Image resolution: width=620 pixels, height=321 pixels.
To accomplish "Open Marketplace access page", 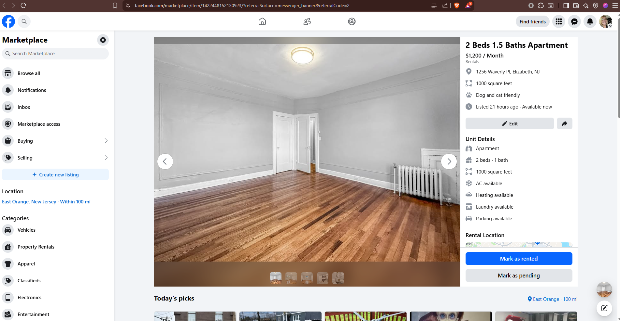I will click(55, 124).
